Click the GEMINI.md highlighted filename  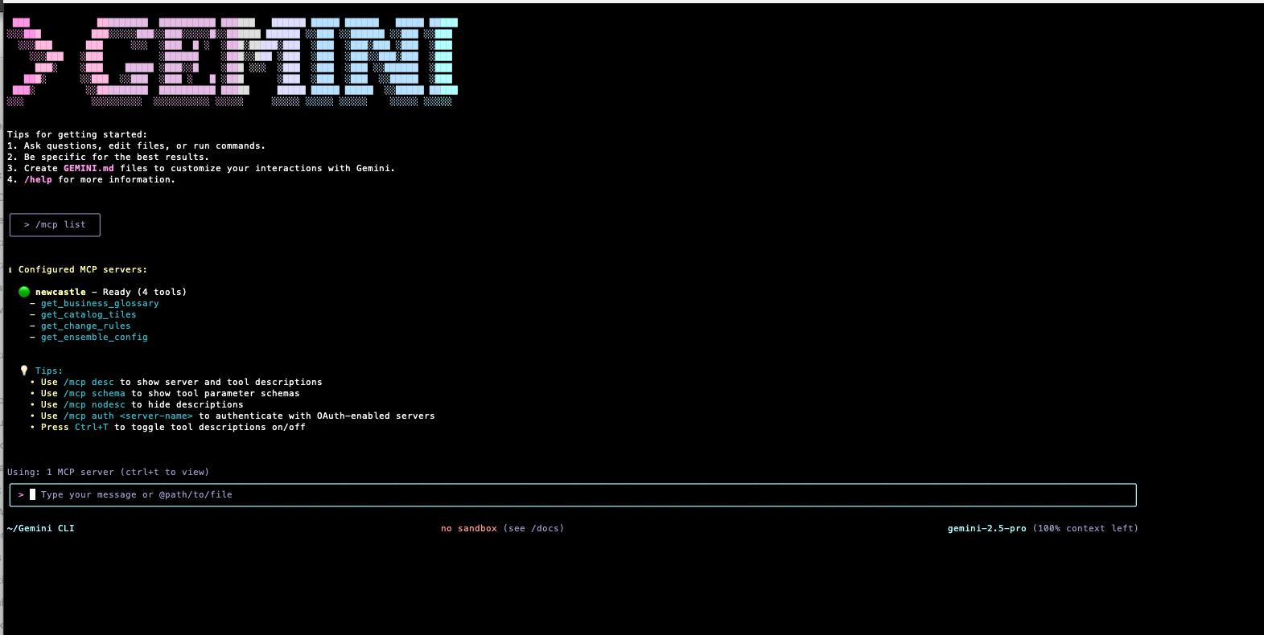click(89, 169)
